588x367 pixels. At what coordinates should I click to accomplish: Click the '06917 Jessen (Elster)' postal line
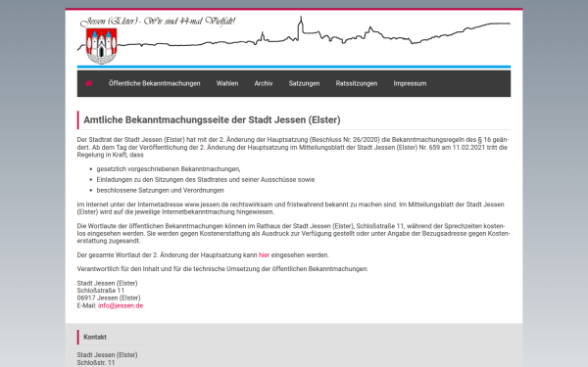click(x=109, y=298)
